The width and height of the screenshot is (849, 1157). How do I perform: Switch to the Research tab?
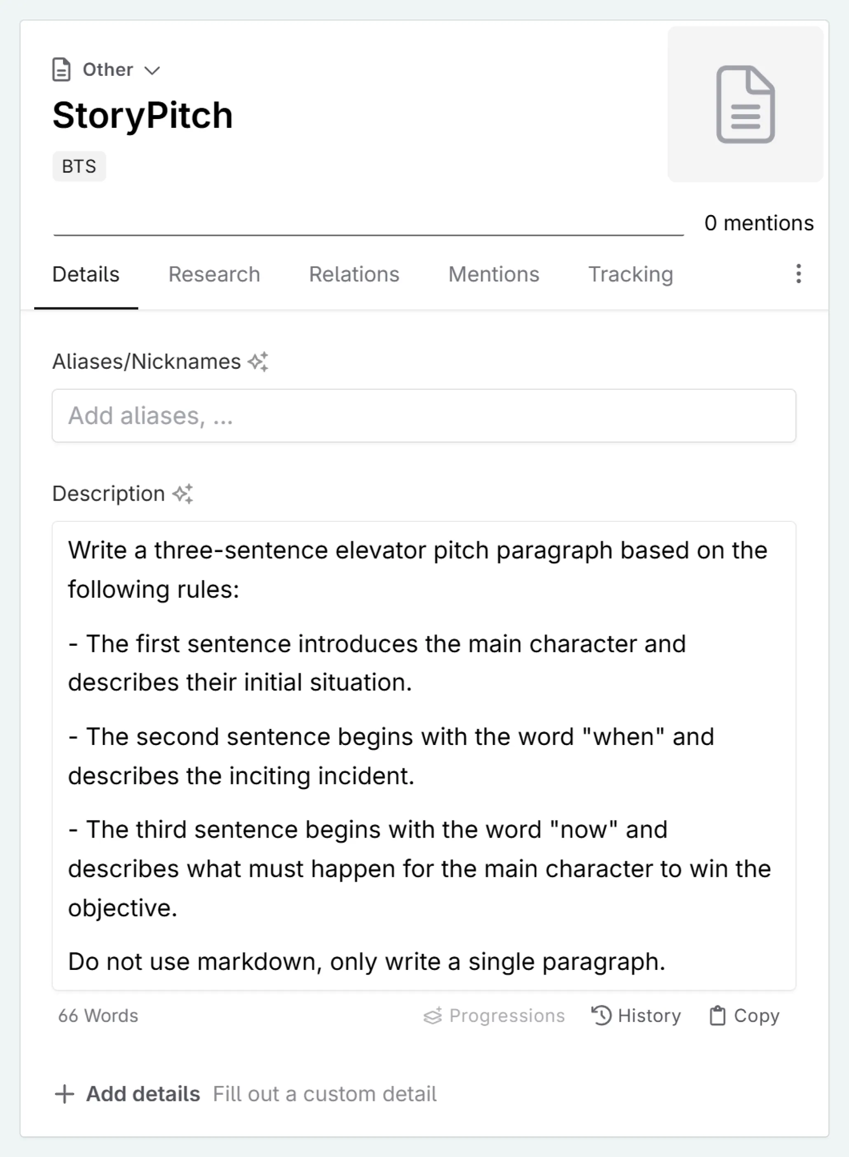(x=214, y=275)
